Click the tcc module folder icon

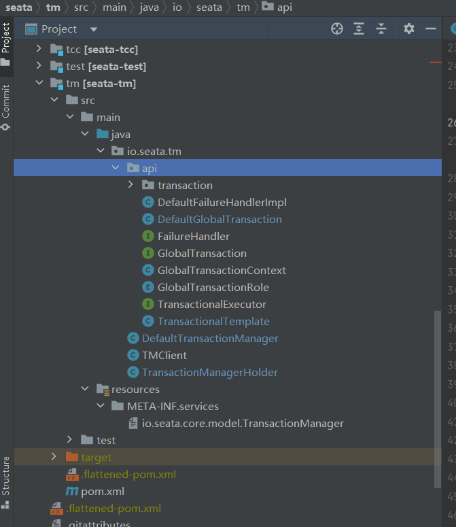pyautogui.click(x=56, y=50)
